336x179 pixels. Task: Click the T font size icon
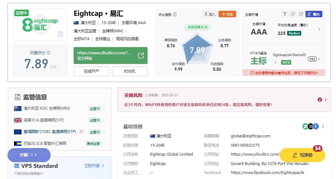tap(285, 14)
